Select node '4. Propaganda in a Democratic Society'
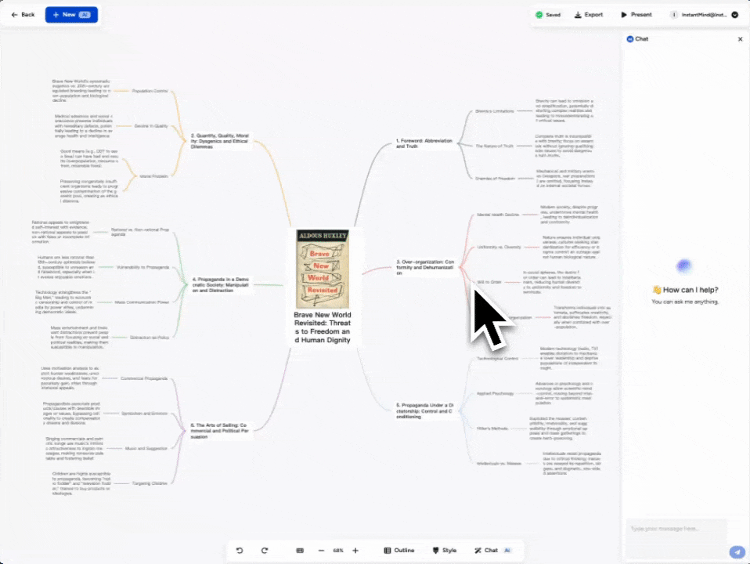The width and height of the screenshot is (750, 564). click(221, 285)
